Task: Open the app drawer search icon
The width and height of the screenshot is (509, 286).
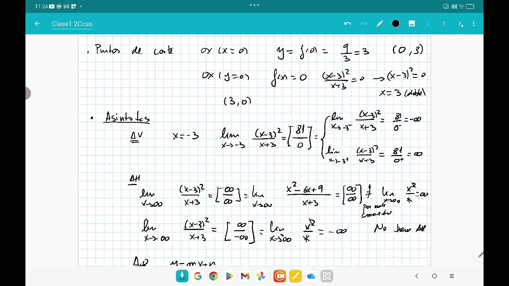Action: click(x=327, y=276)
